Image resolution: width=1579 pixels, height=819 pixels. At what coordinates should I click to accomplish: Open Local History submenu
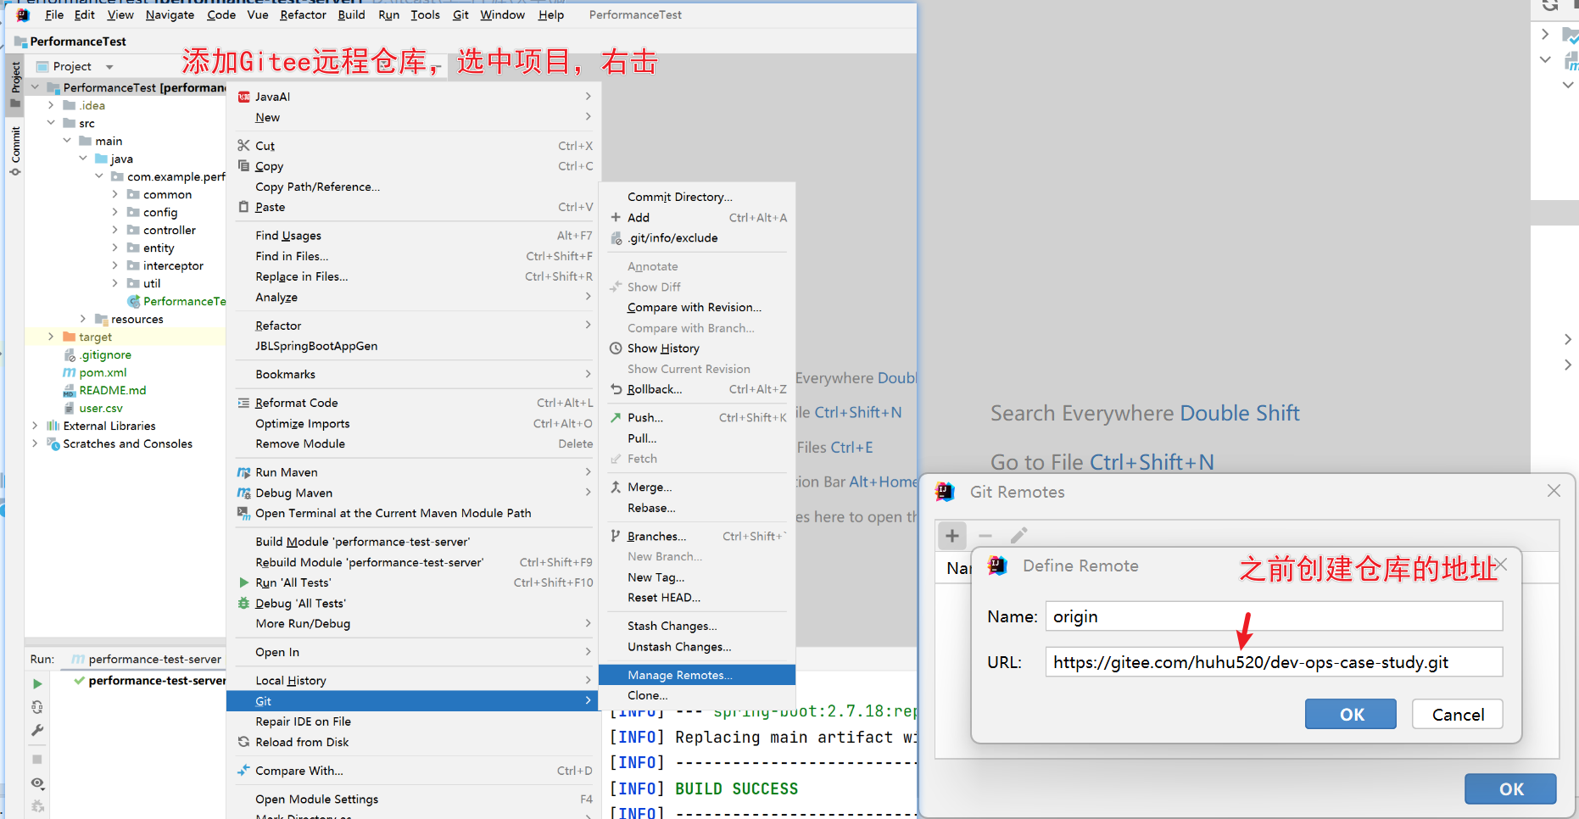[414, 680]
